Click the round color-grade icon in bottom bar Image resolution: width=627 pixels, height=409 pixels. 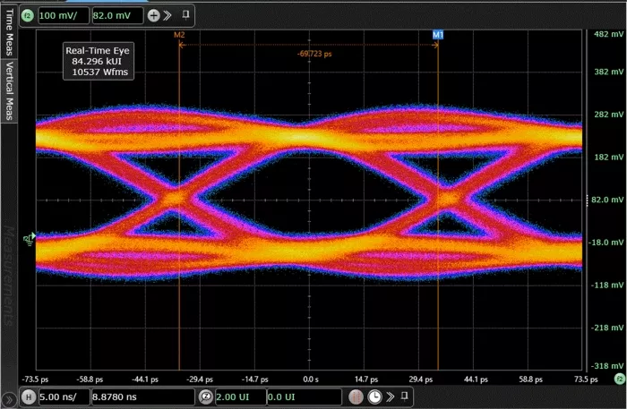[356, 396]
